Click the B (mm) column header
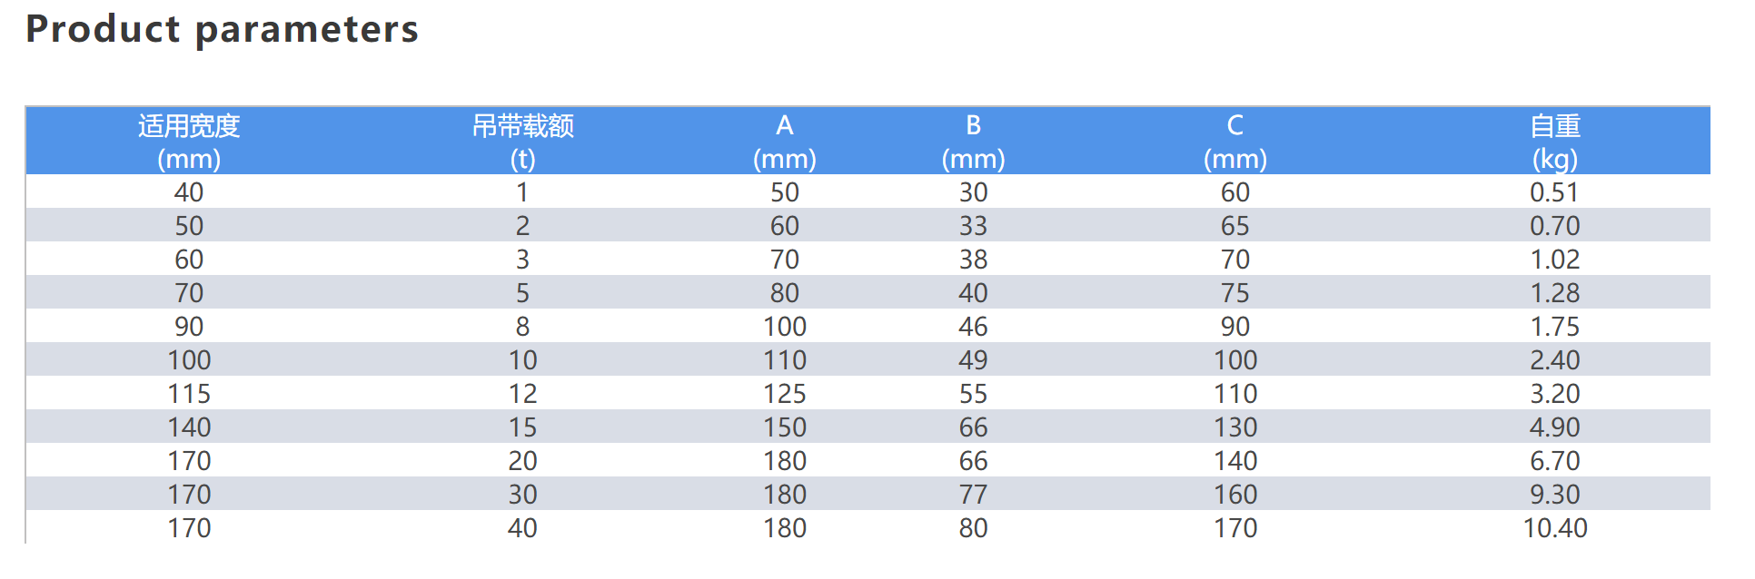The image size is (1755, 579). click(973, 142)
